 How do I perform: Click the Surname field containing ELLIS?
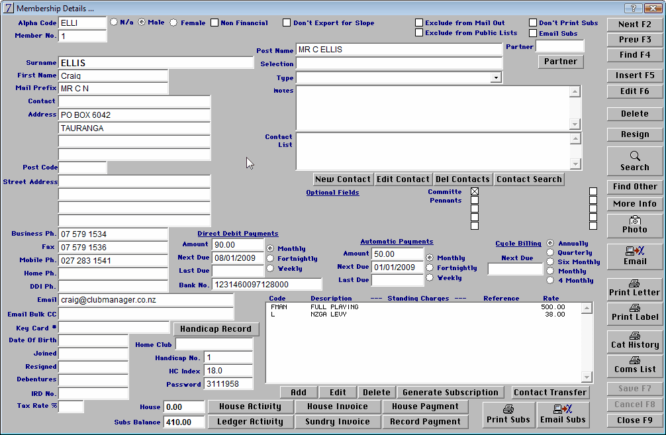pyautogui.click(x=156, y=63)
